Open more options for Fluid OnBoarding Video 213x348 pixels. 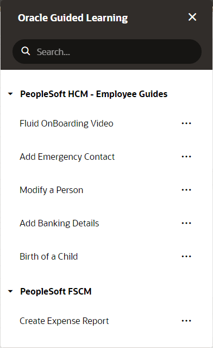pos(186,123)
